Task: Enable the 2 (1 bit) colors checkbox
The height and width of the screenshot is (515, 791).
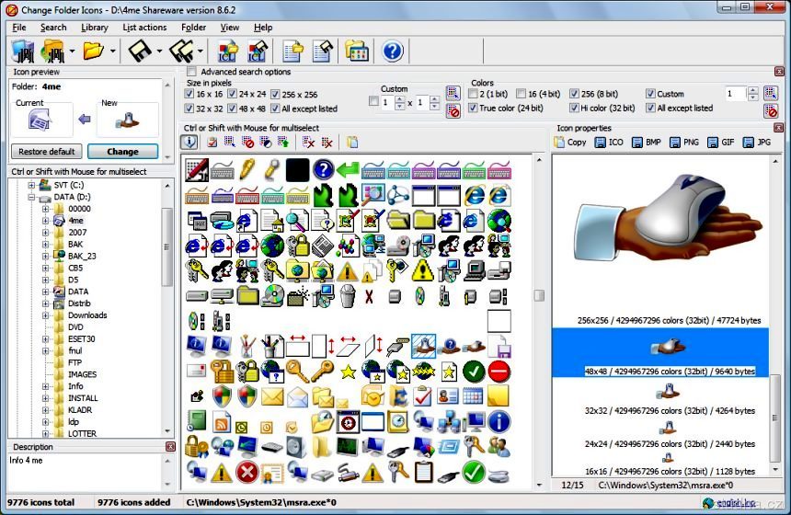Action: pos(473,94)
